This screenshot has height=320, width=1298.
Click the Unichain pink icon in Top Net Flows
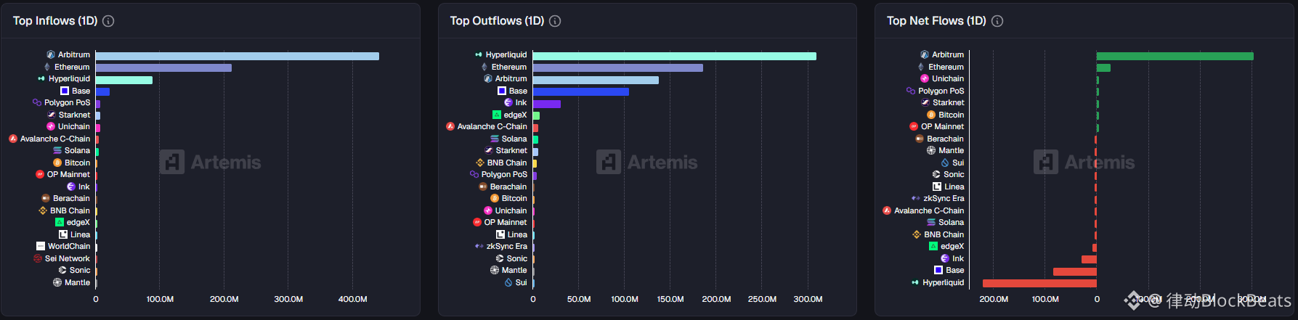tap(925, 78)
